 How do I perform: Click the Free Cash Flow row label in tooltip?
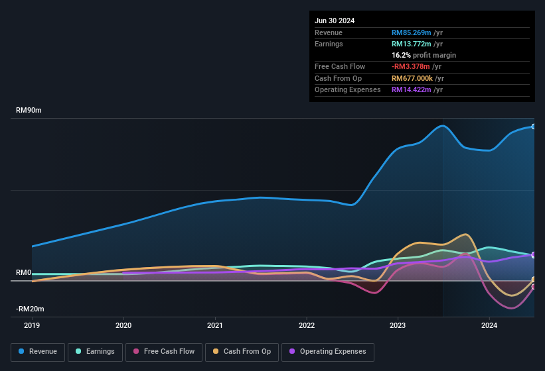click(x=340, y=66)
